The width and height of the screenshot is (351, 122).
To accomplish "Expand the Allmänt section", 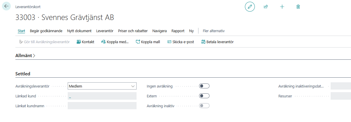I will (25, 56).
